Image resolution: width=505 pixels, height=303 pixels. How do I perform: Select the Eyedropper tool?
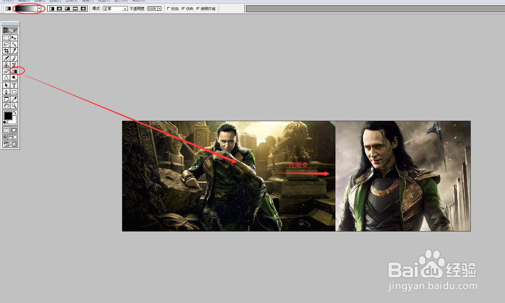[x=14, y=99]
